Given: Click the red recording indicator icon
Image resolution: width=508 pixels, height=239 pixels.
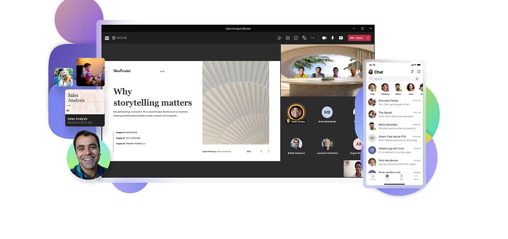Looking at the screenshot, I should [114, 38].
